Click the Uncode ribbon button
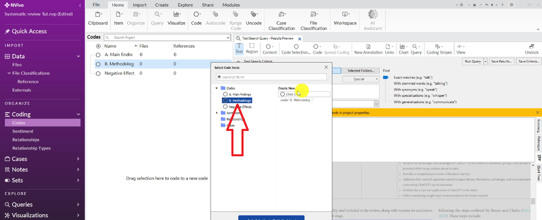This screenshot has width=542, height=220. click(254, 18)
